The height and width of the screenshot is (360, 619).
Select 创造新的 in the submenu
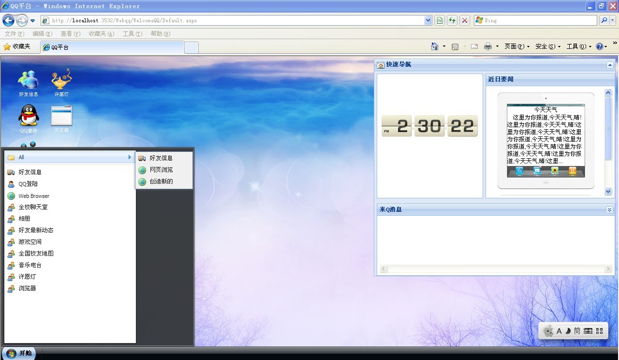(x=164, y=181)
